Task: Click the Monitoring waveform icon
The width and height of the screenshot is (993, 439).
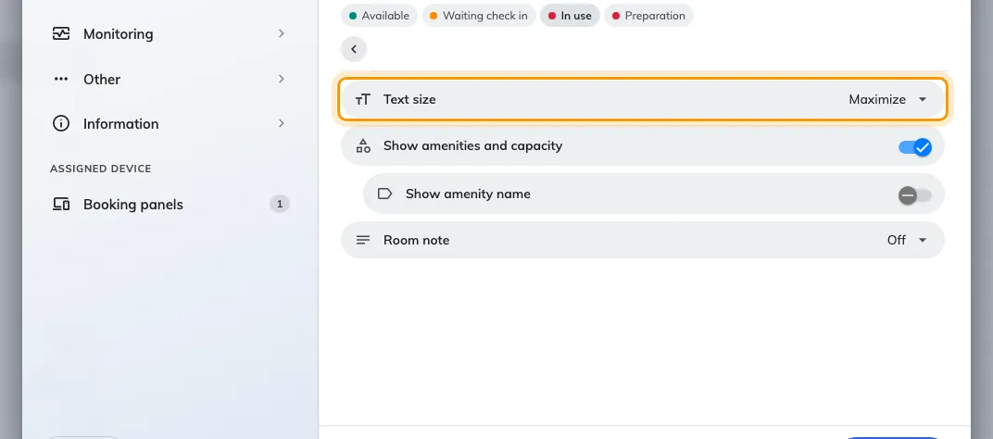Action: [x=61, y=33]
